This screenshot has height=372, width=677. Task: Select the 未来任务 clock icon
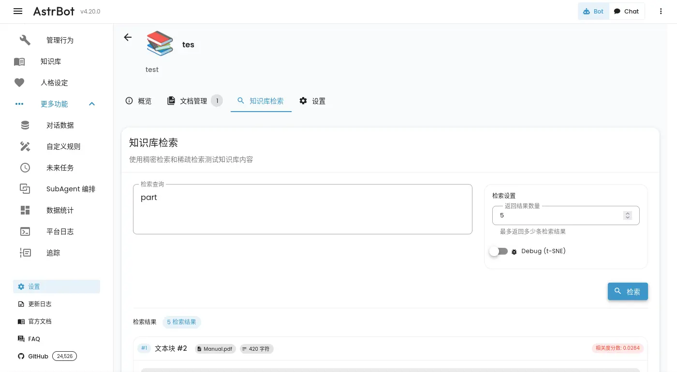[25, 168]
